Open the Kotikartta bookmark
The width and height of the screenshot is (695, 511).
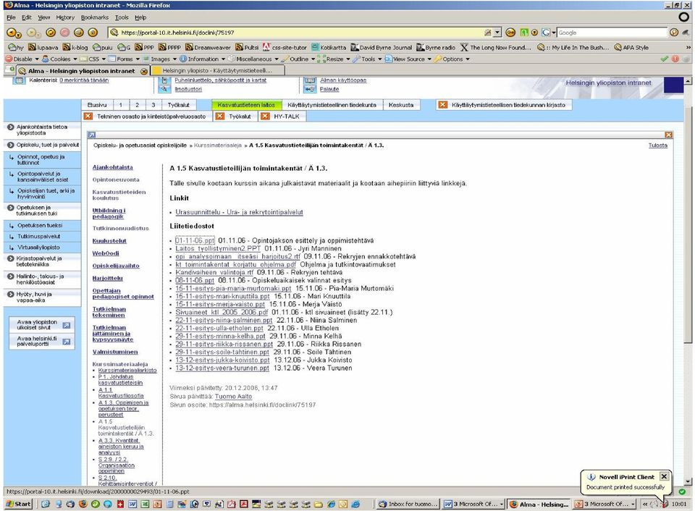(x=329, y=48)
